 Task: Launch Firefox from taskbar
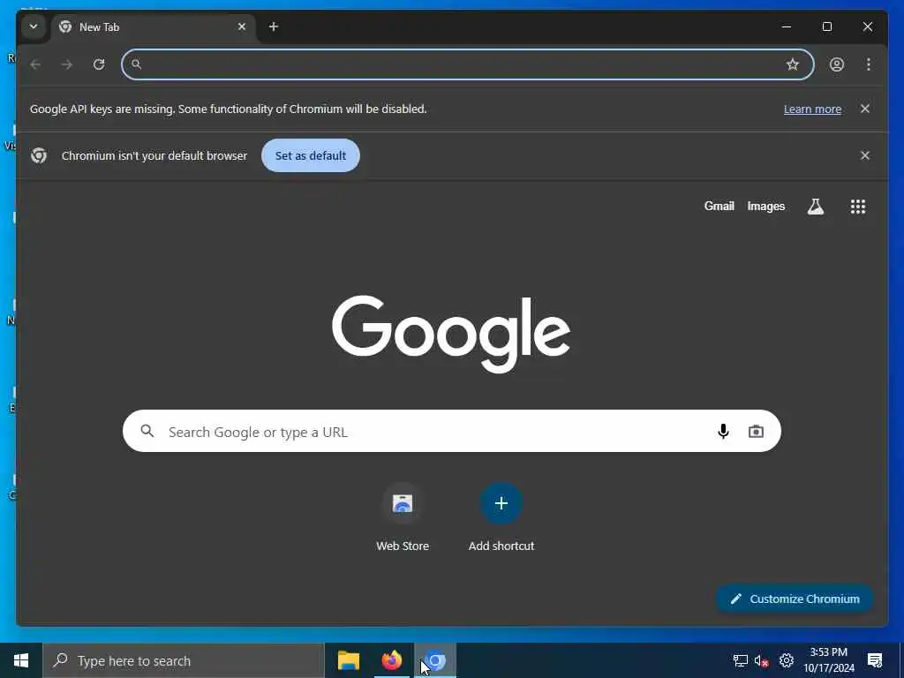391,660
